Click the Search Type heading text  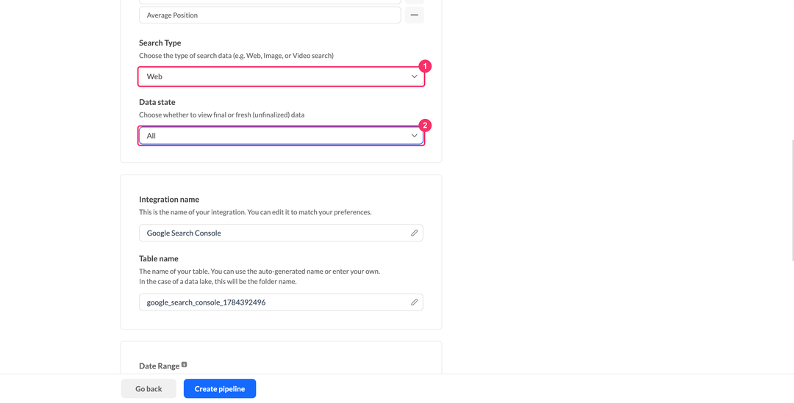tap(160, 43)
